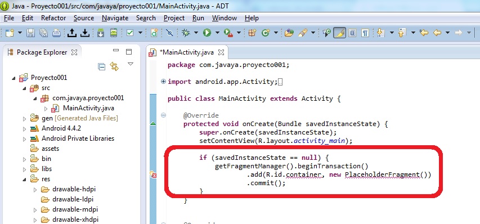Toggle Mark Occurrences highlighter icon
Image resolution: width=480 pixels, height=224 pixels.
coord(339,33)
